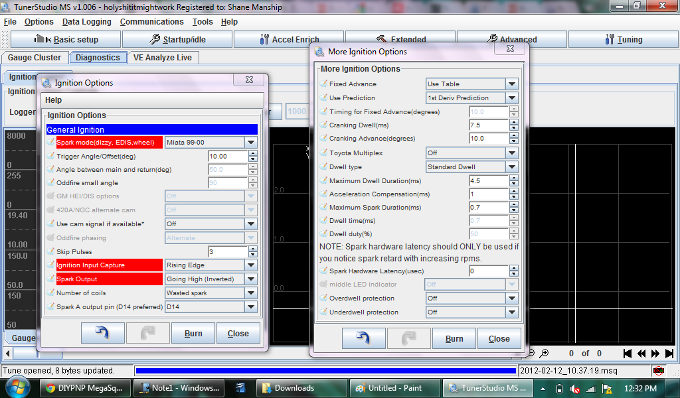Click the help icon beside Cranking Dwell(ms)
Screen dimensions: 680x398
click(x=323, y=125)
